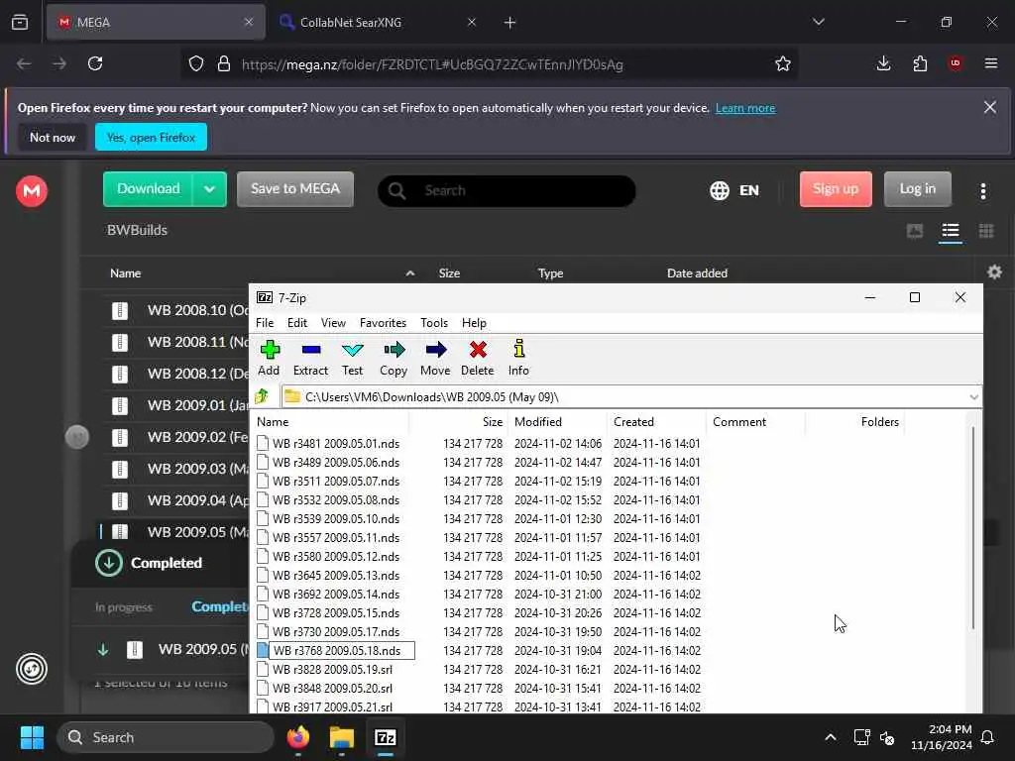
Task: Click the Firefox taskbar icon
Action: (297, 737)
